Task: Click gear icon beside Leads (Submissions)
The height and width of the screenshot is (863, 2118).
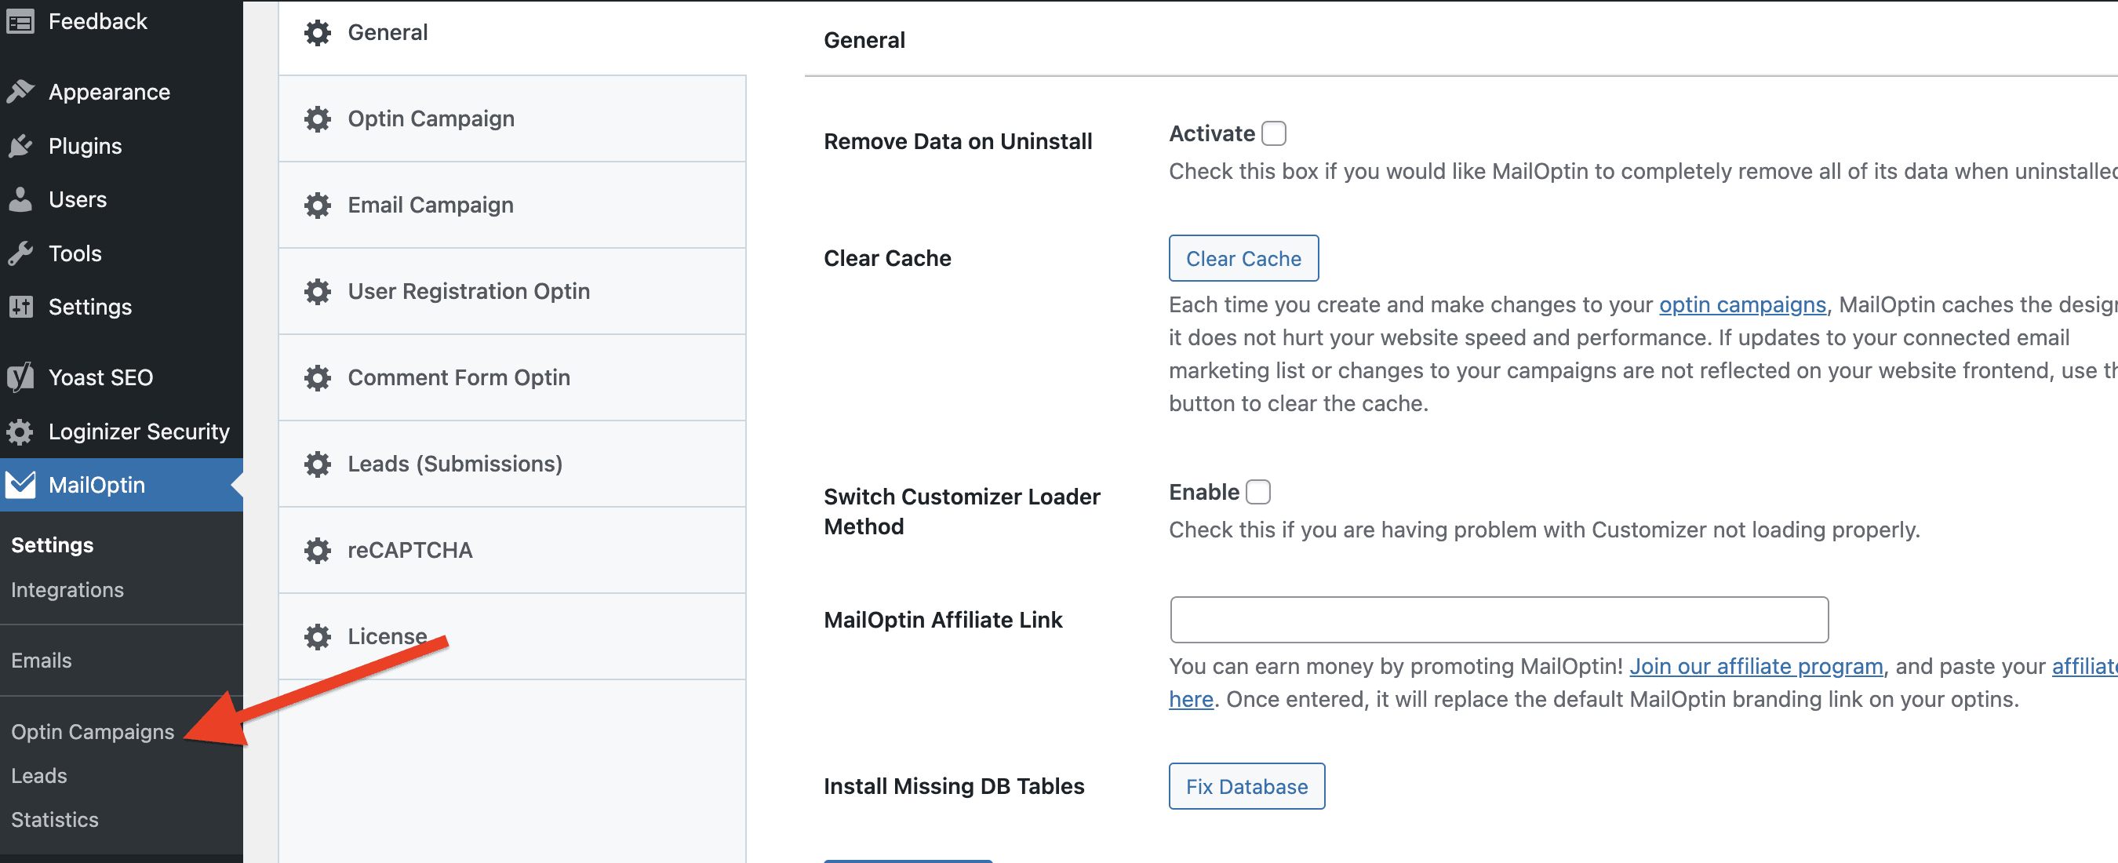Action: pos(318,464)
